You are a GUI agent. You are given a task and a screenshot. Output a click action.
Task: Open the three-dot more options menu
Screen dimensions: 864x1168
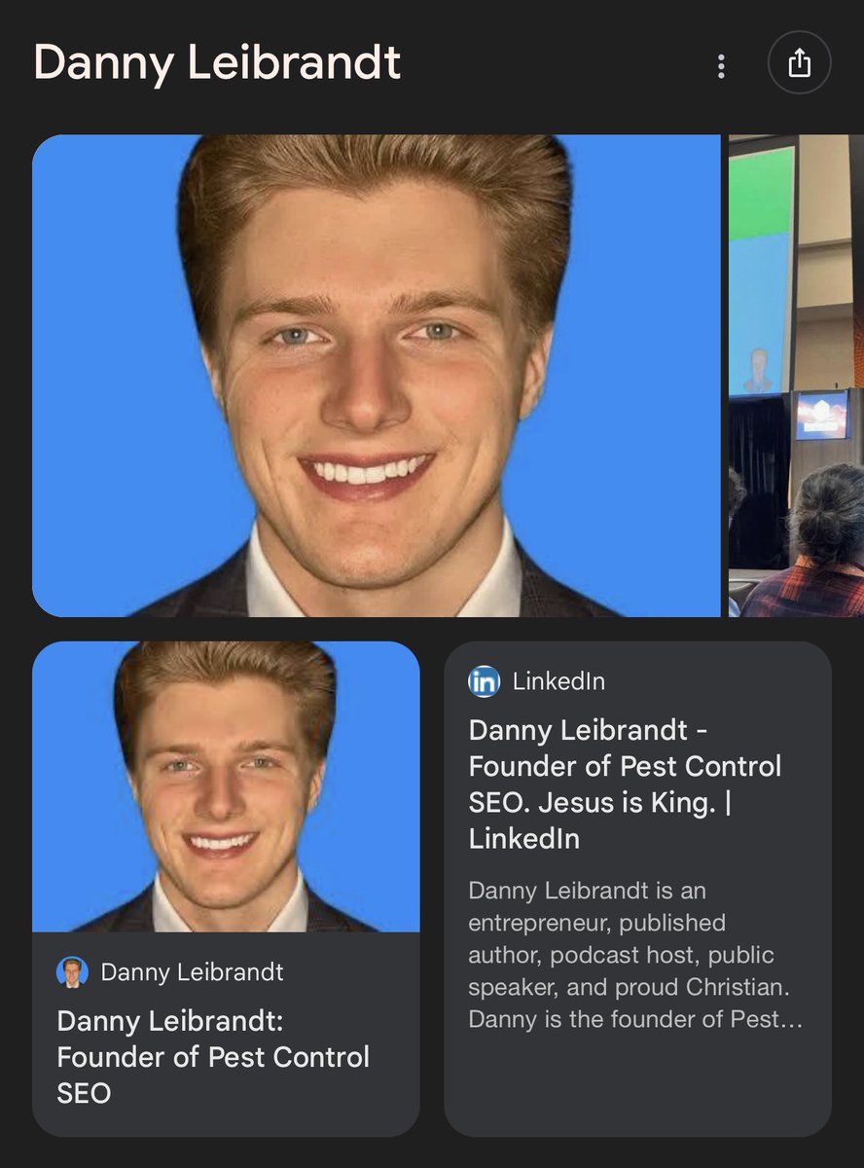(x=721, y=66)
